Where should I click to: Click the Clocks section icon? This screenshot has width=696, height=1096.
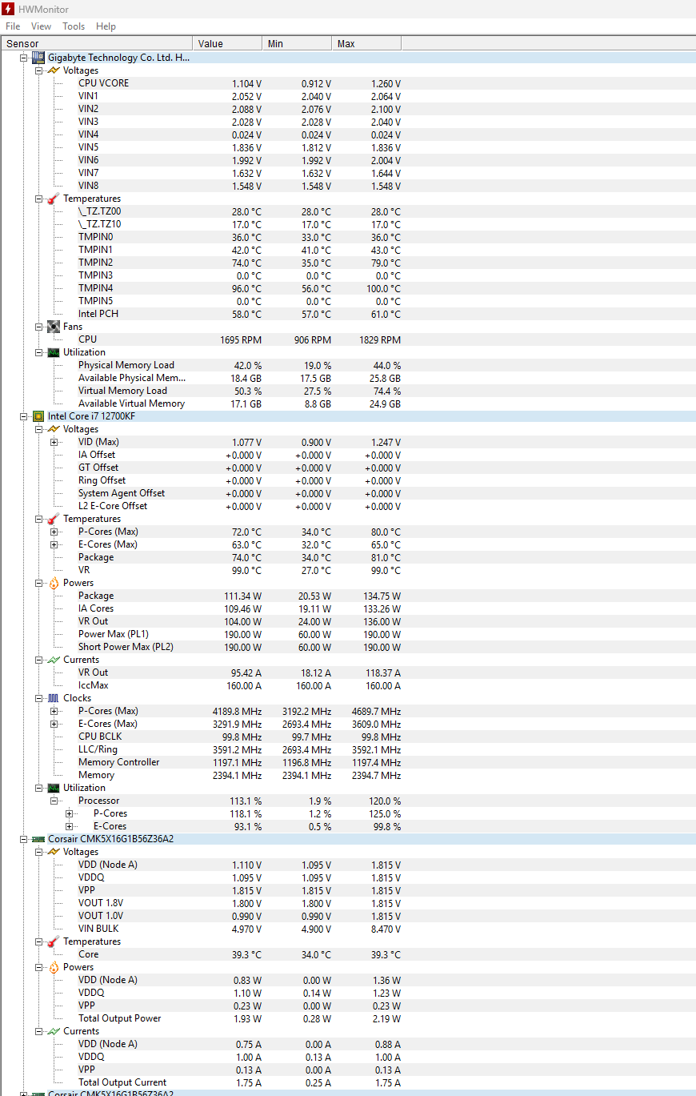tap(54, 698)
